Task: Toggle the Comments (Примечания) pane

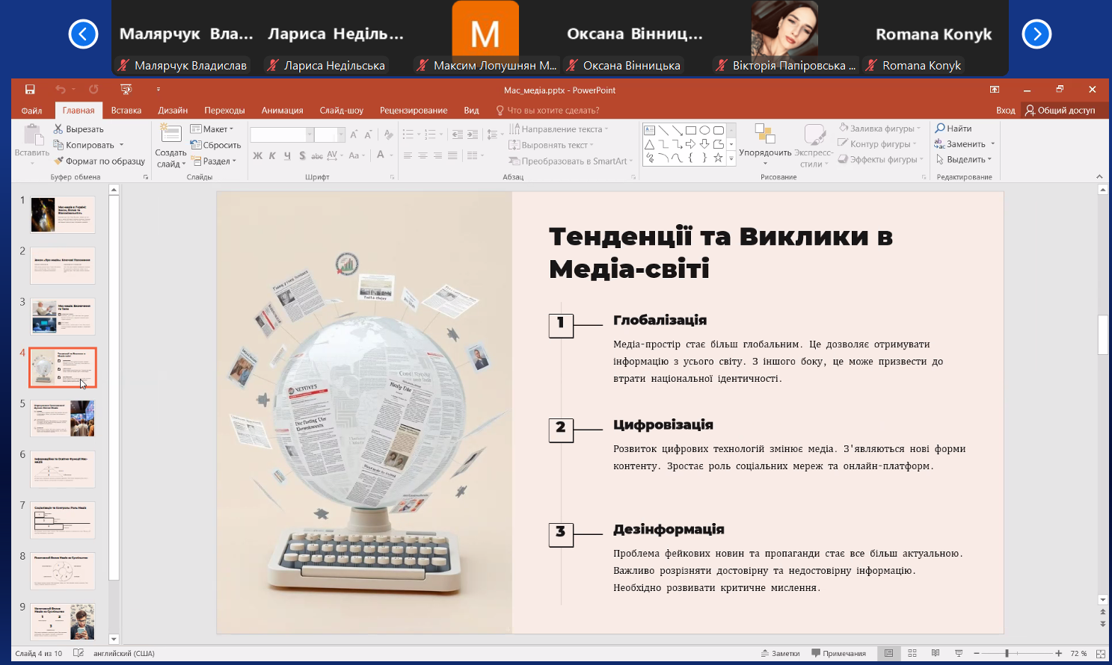Action: tap(838, 653)
